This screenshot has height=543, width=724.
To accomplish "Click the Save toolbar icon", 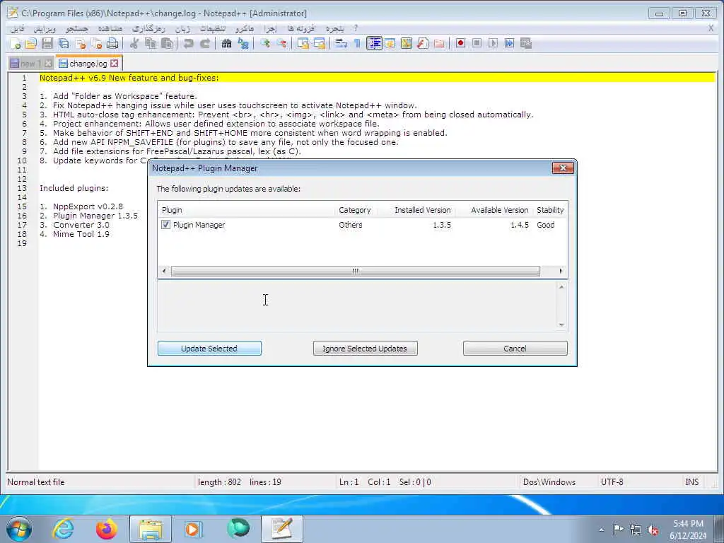I will point(47,43).
